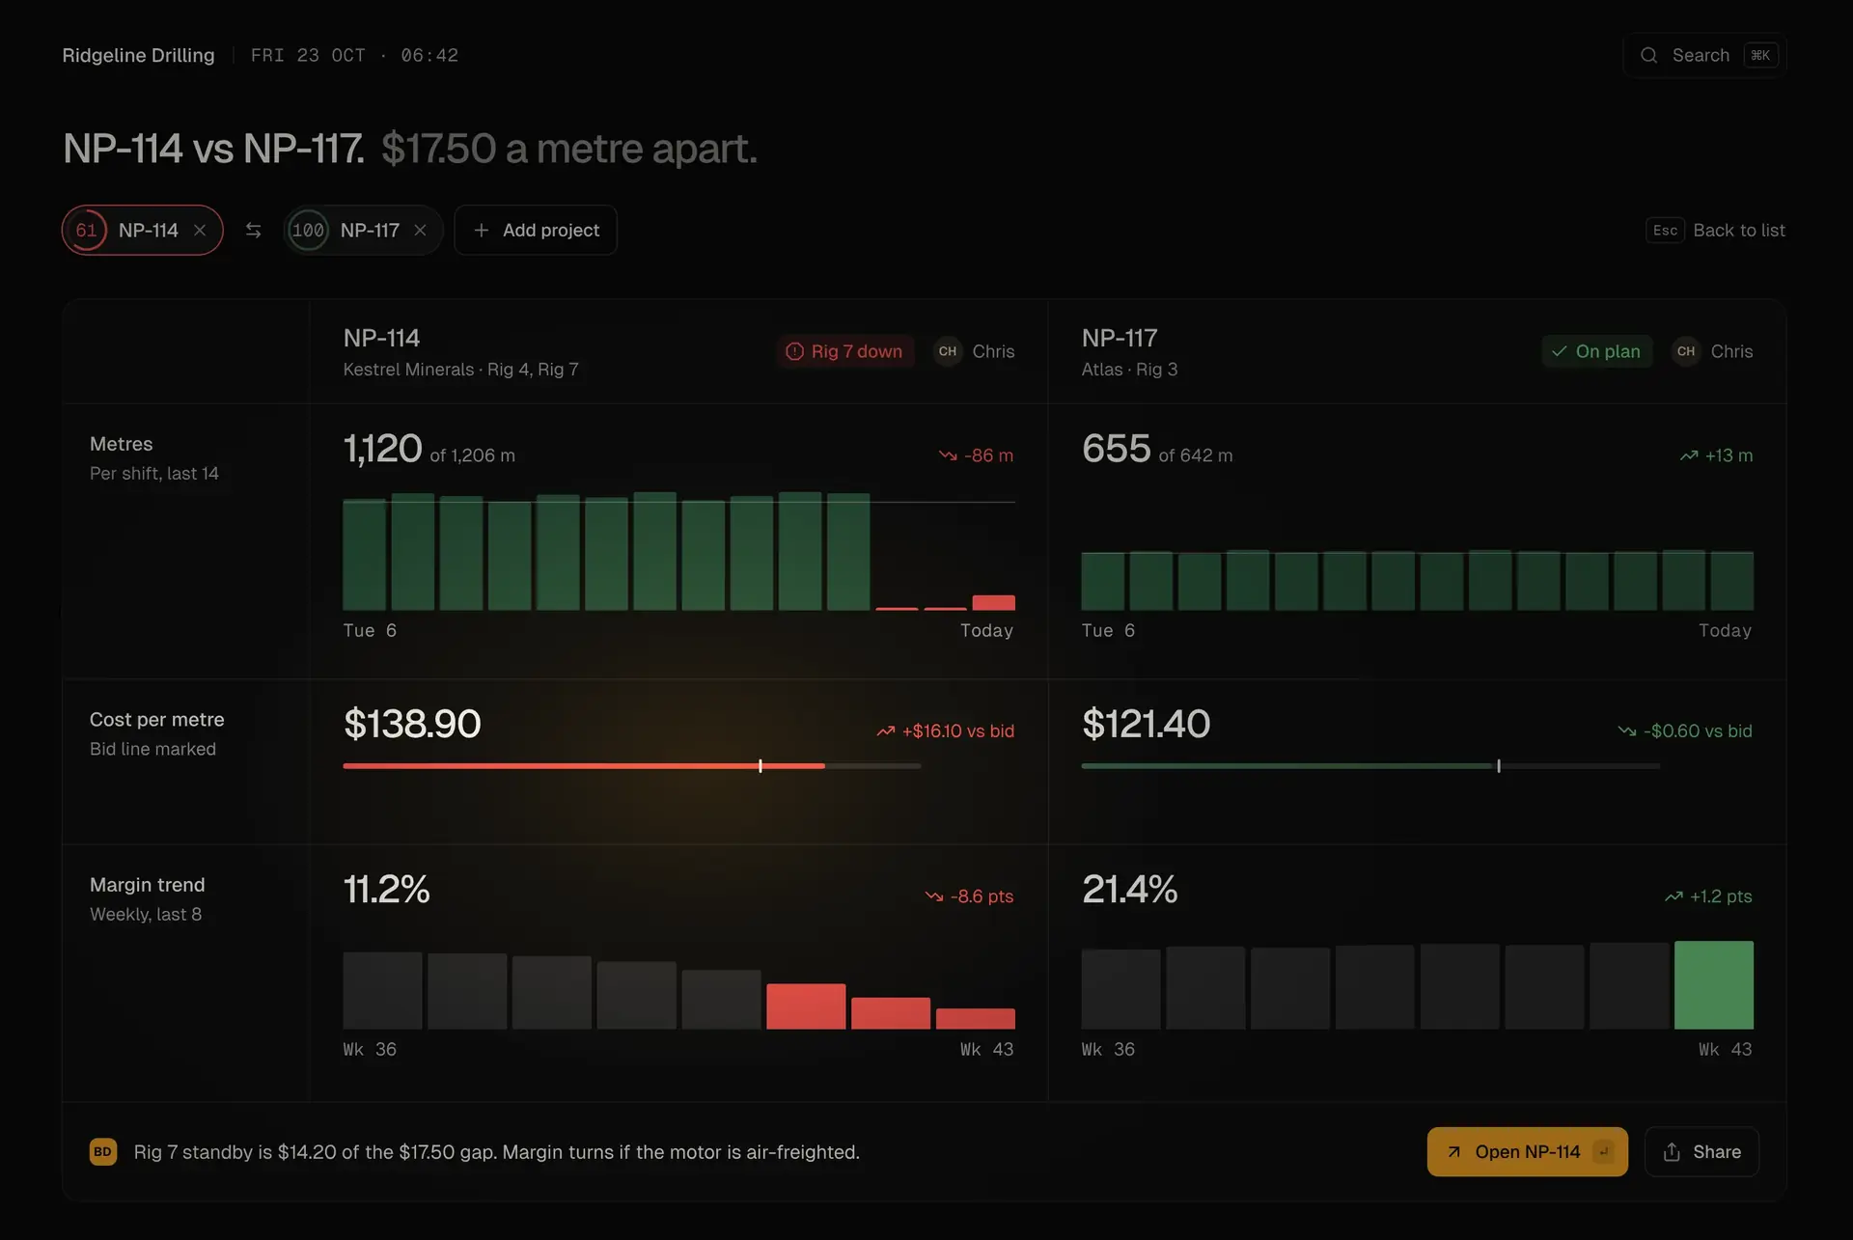This screenshot has width=1853, height=1240.
Task: Click the 21.4% margin value
Action: (1129, 889)
